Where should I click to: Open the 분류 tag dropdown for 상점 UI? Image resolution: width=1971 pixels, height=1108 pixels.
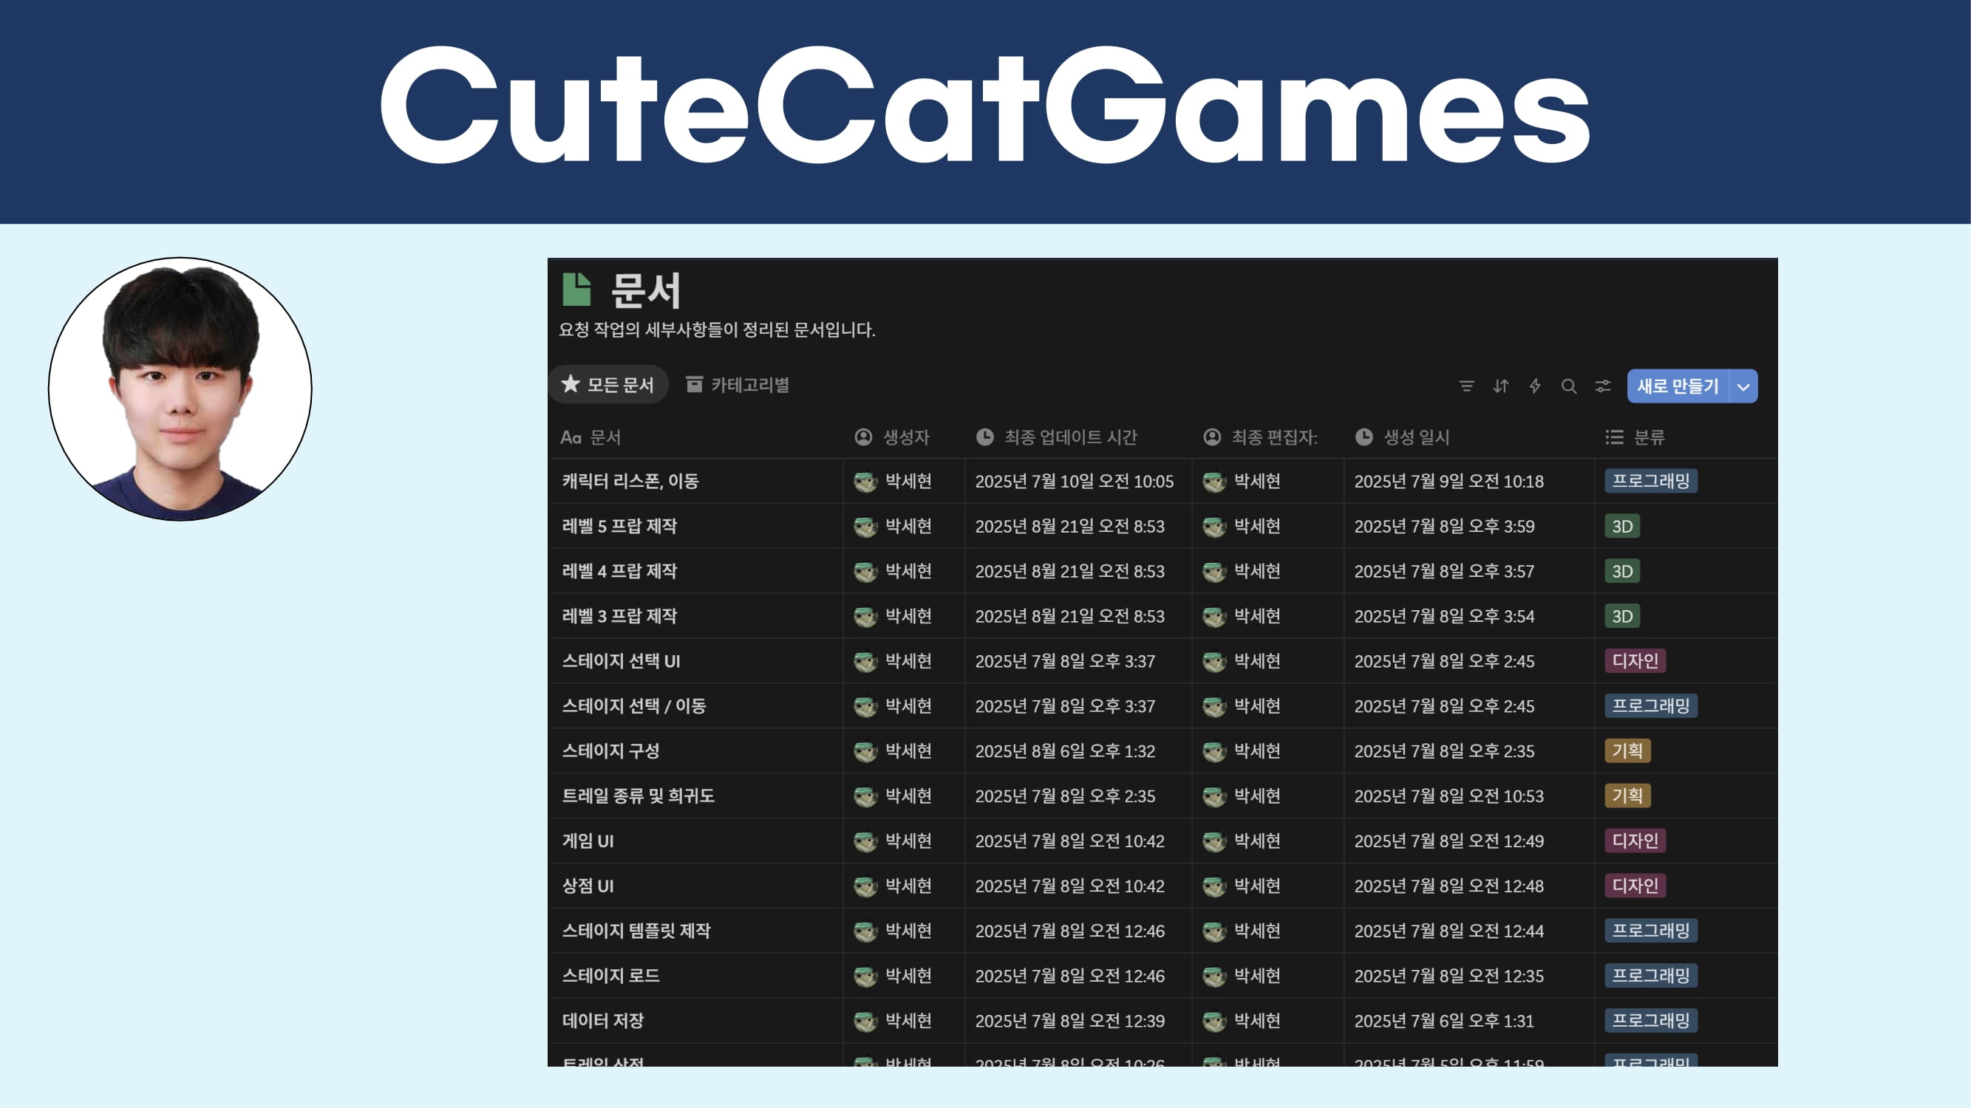pos(1633,886)
